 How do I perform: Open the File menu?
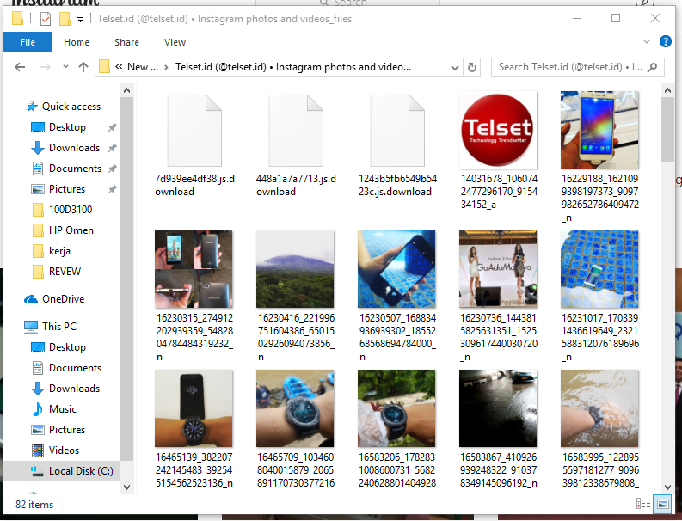(x=28, y=42)
